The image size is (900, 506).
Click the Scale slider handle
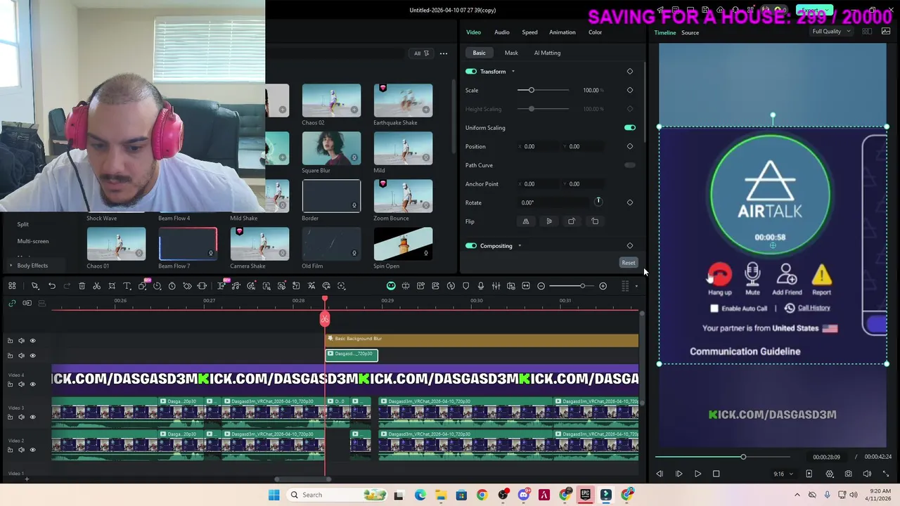pyautogui.click(x=531, y=90)
